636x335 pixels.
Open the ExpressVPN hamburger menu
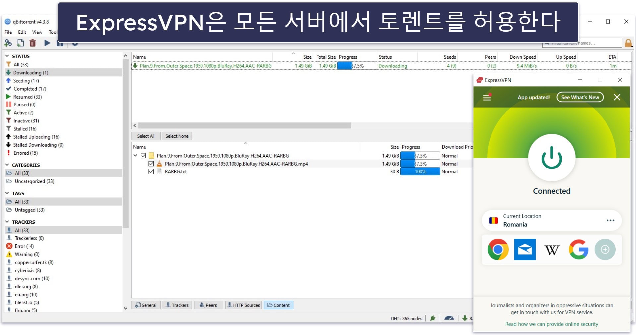pos(487,97)
